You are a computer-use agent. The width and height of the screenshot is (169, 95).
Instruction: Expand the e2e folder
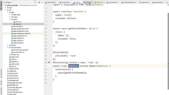6,8
